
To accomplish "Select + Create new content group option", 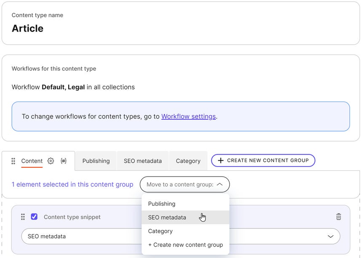I will point(185,245).
